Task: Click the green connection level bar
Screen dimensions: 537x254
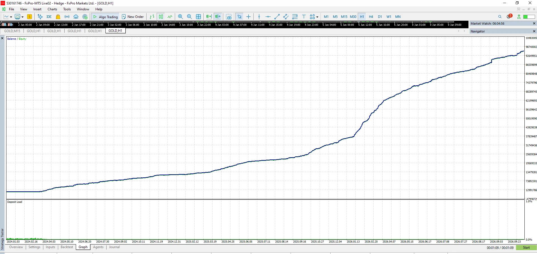Action: [x=529, y=17]
